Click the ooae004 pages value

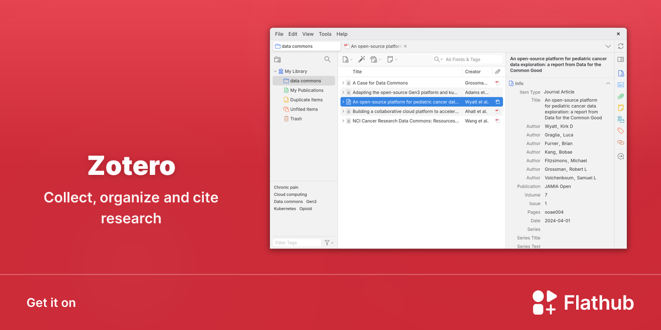pyautogui.click(x=554, y=212)
